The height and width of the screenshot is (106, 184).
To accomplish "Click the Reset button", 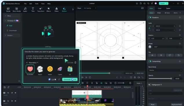I will 152,105.
